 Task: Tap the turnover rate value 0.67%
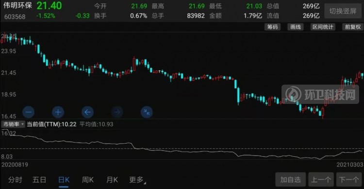pos(139,16)
